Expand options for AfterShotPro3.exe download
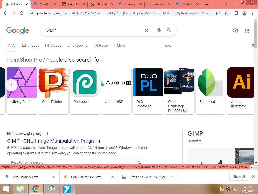 click(x=54, y=177)
